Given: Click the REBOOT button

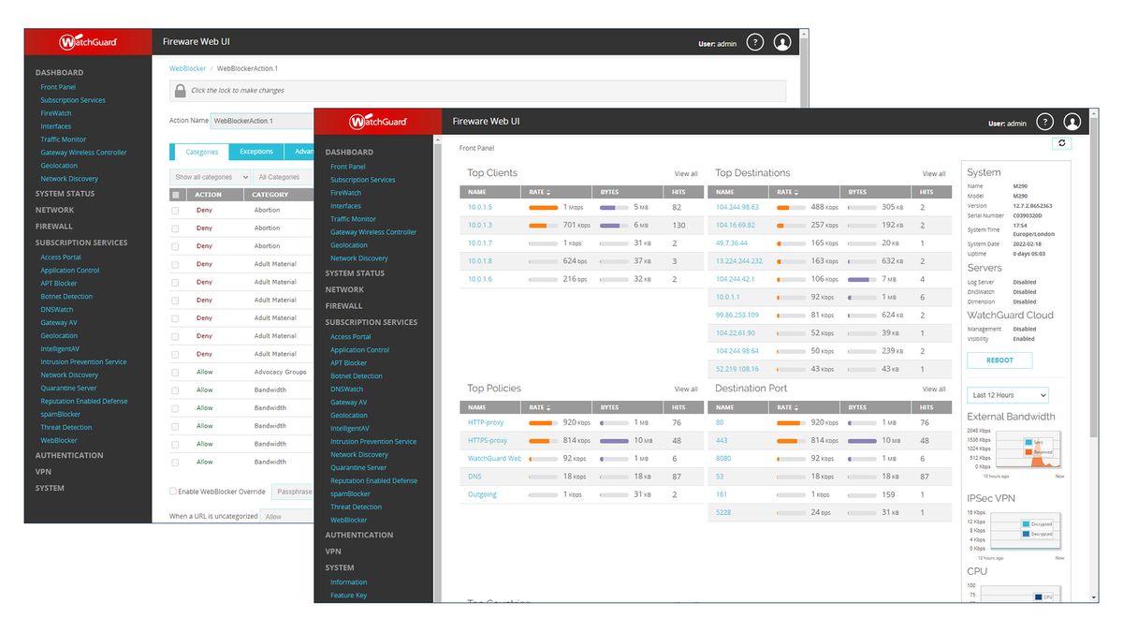Looking at the screenshot, I should [999, 360].
